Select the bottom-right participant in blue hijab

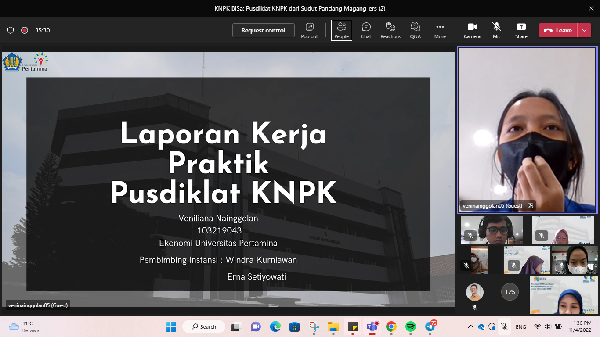click(564, 295)
